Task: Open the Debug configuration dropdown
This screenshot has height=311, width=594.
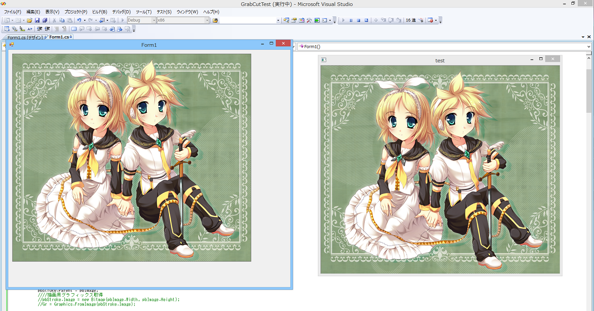Action: (x=142, y=20)
